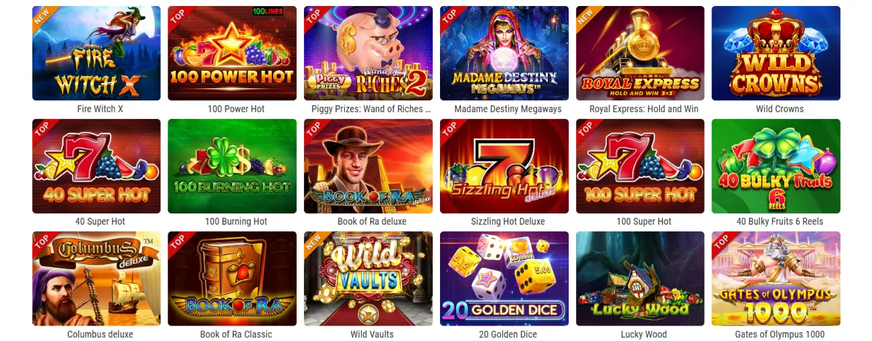Open the Wild Crowns game thumbnail
The height and width of the screenshot is (341, 872).
tap(776, 53)
